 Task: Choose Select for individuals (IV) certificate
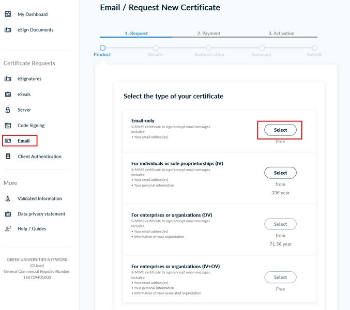click(280, 173)
